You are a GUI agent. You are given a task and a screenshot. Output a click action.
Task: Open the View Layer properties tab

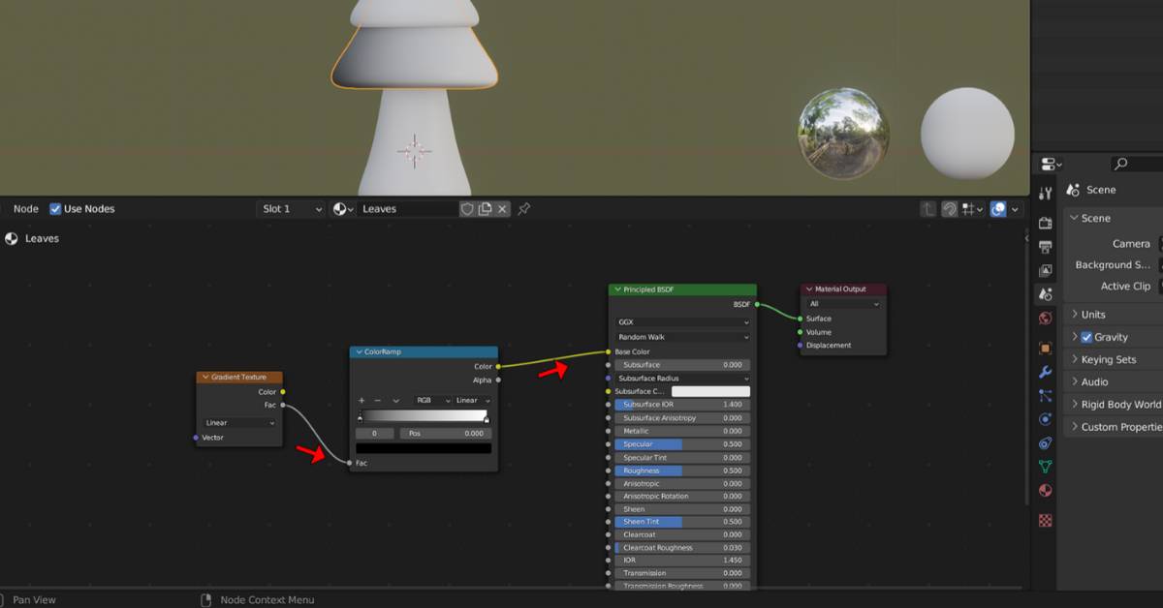pos(1045,271)
